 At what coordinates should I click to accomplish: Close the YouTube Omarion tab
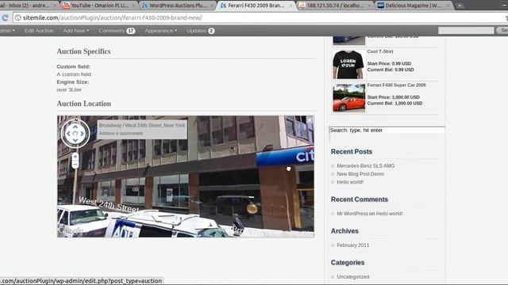point(133,6)
